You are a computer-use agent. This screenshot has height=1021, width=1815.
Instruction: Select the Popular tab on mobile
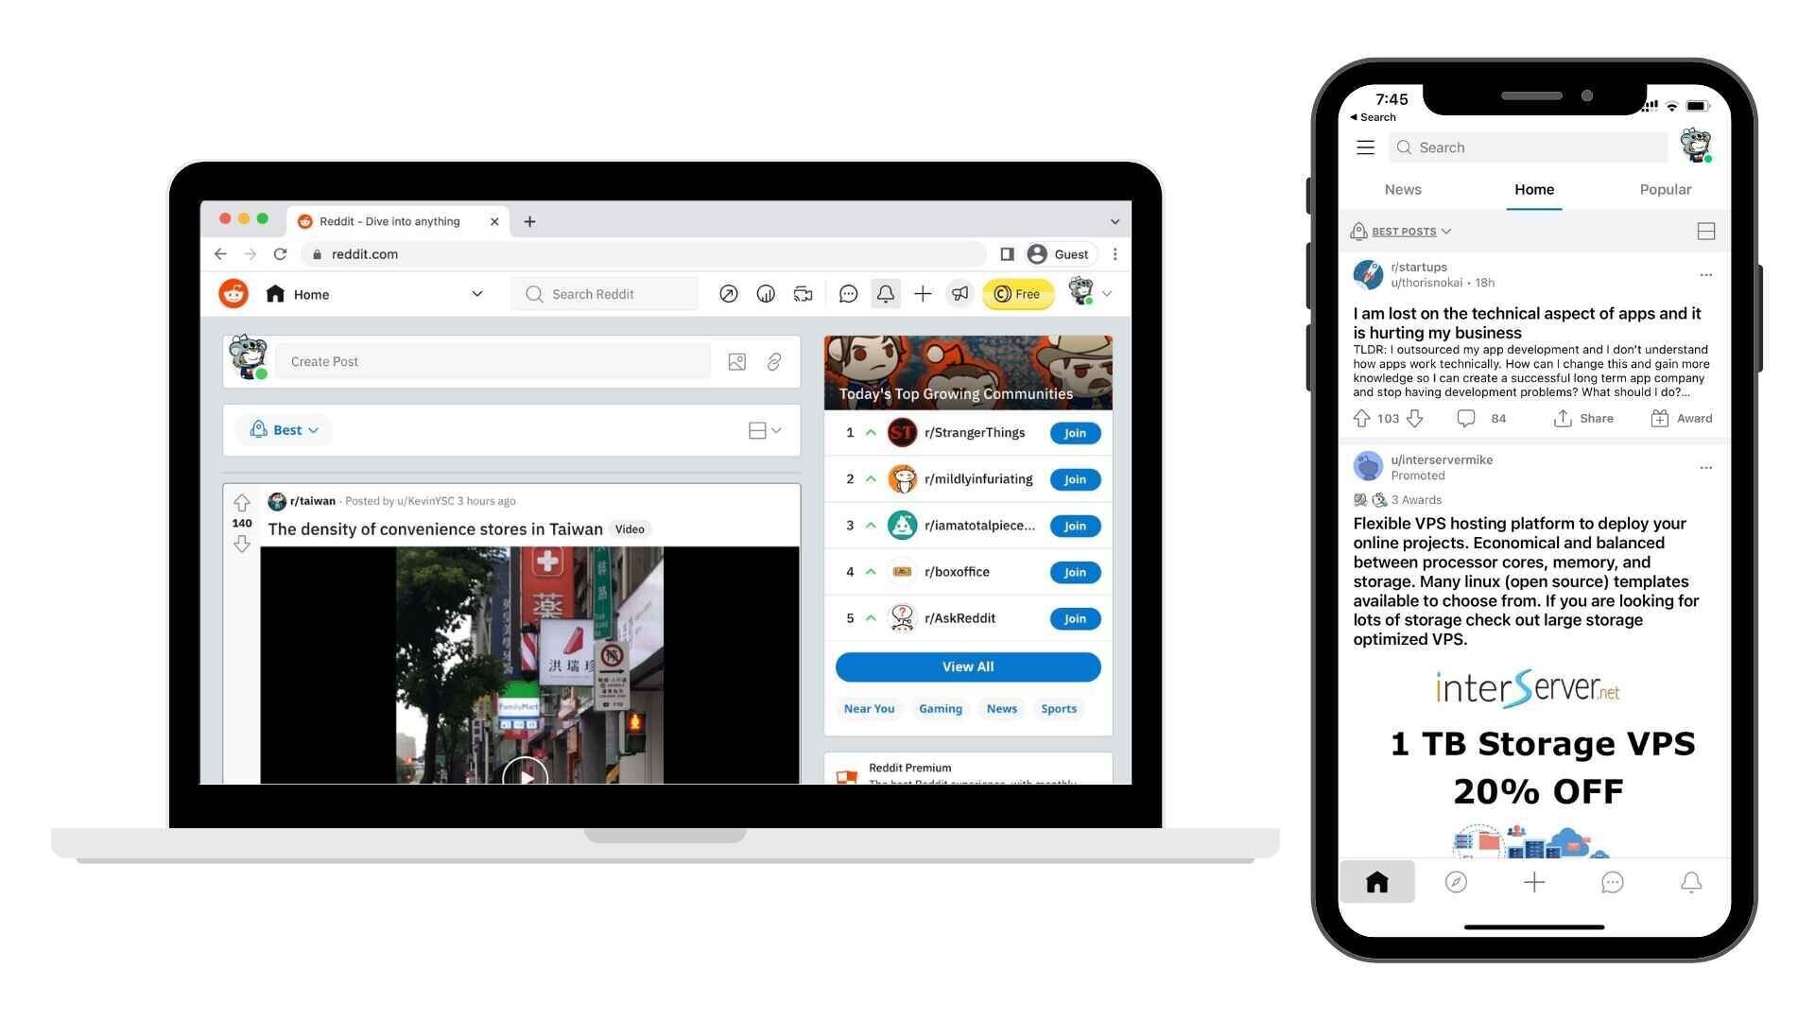point(1664,189)
